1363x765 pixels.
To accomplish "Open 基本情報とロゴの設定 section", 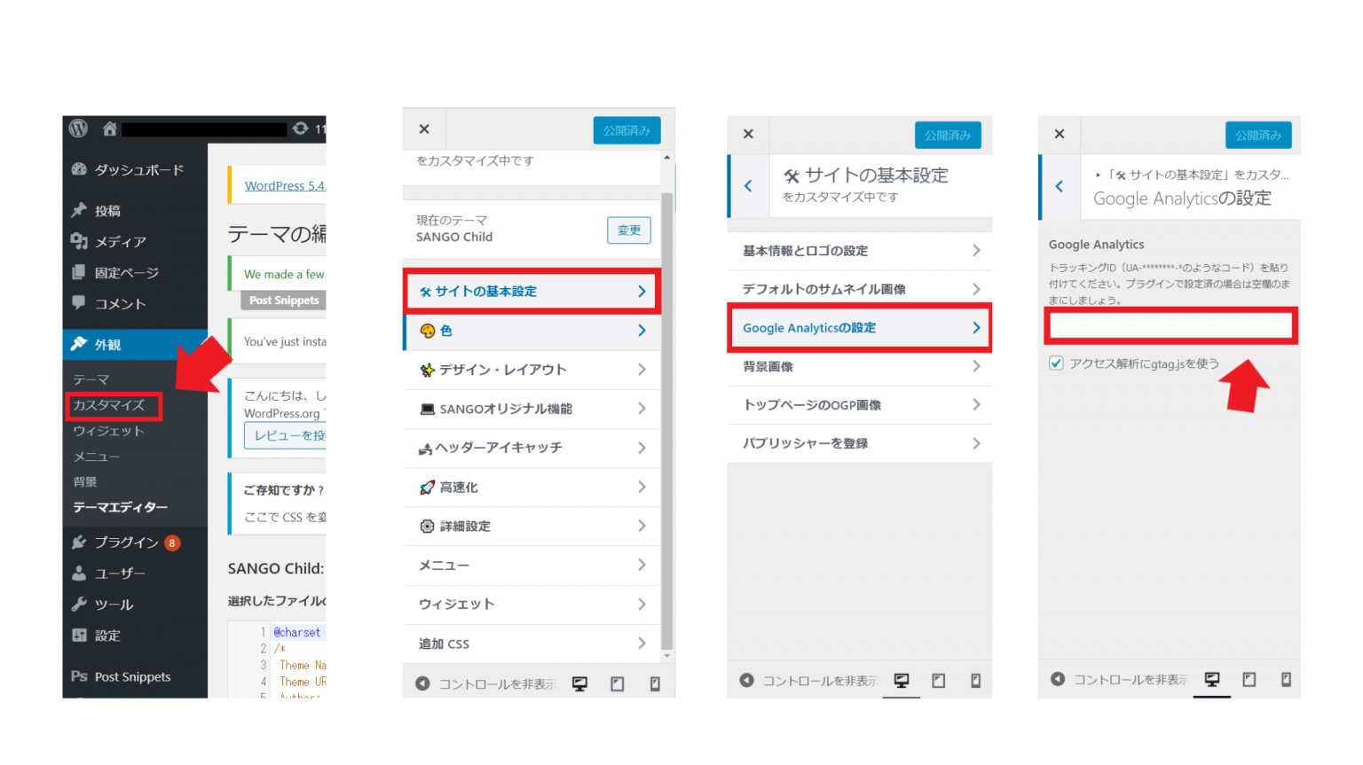I will pyautogui.click(x=859, y=251).
